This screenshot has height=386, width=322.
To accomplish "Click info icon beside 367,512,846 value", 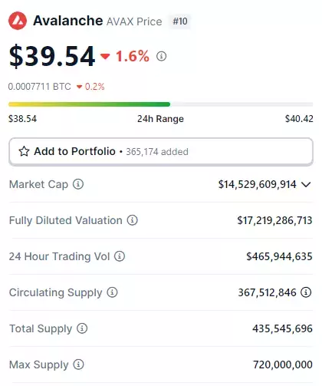I will coord(306,292).
